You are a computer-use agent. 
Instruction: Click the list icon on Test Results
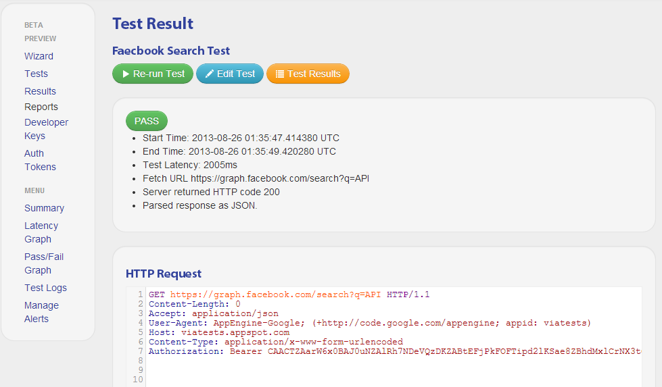pyautogui.click(x=279, y=74)
